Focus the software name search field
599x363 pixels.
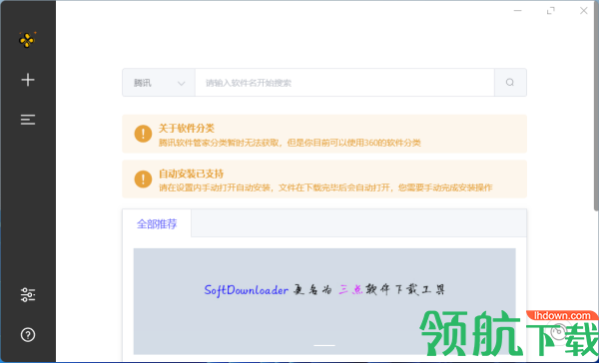pyautogui.click(x=344, y=83)
